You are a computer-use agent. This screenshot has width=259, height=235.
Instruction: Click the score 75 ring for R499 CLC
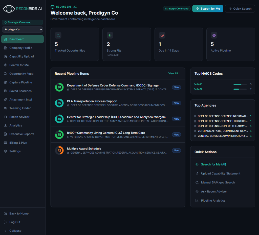tap(59, 135)
